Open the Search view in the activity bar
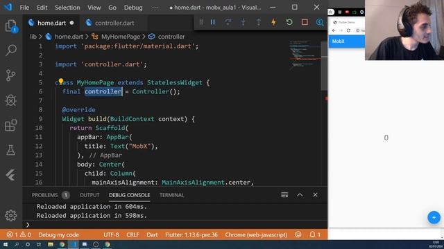The height and width of the screenshot is (249, 444). click(x=11, y=50)
